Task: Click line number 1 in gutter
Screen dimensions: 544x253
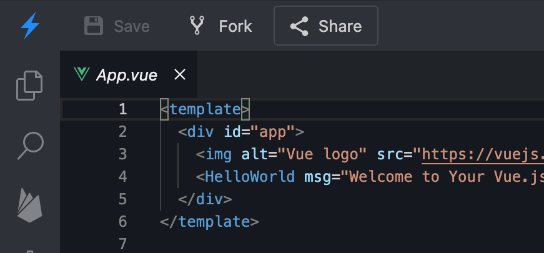Action: tap(122, 109)
